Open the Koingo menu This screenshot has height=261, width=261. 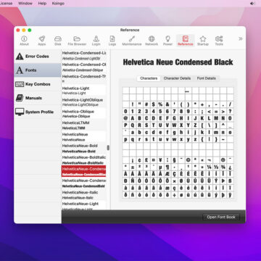click(x=58, y=4)
